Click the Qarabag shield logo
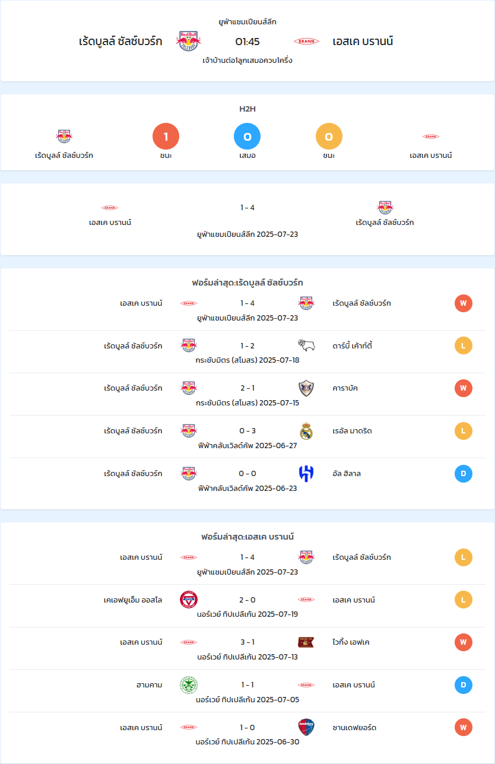The image size is (495, 764). coord(306,388)
